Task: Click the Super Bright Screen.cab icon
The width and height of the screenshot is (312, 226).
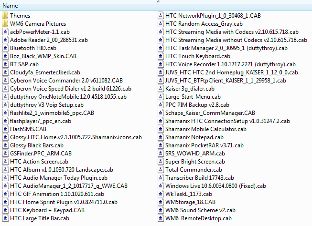Action: tap(161, 162)
